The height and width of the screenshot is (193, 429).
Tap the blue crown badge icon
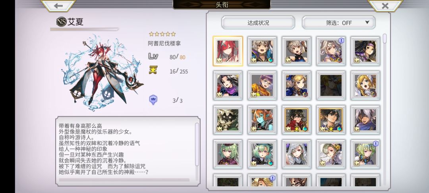point(153,100)
